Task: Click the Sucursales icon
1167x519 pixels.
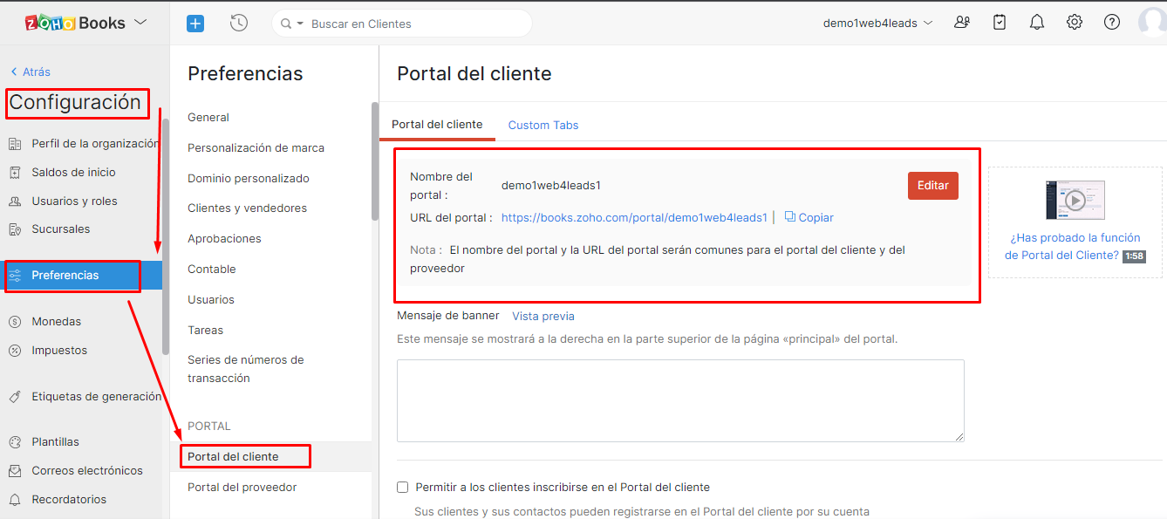Action: tap(15, 229)
